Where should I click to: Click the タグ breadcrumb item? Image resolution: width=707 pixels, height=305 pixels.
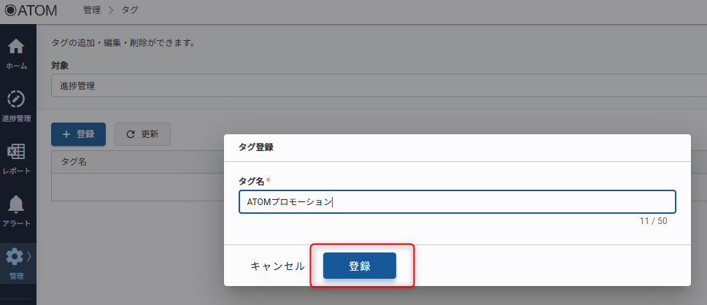[131, 10]
